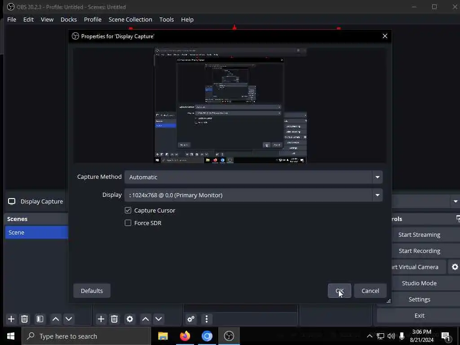Click the microphone icon in the system tray
Image resolution: width=460 pixels, height=345 pixels.
pos(402,336)
